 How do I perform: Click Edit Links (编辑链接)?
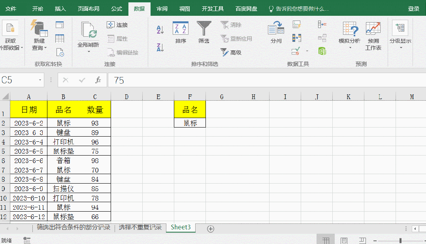tap(123, 53)
